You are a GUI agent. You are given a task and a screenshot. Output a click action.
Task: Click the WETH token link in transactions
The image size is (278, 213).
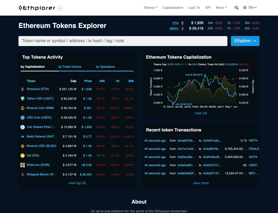pos(253,141)
